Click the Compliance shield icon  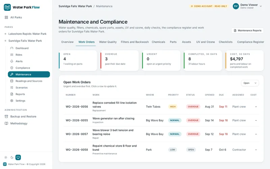(12, 68)
